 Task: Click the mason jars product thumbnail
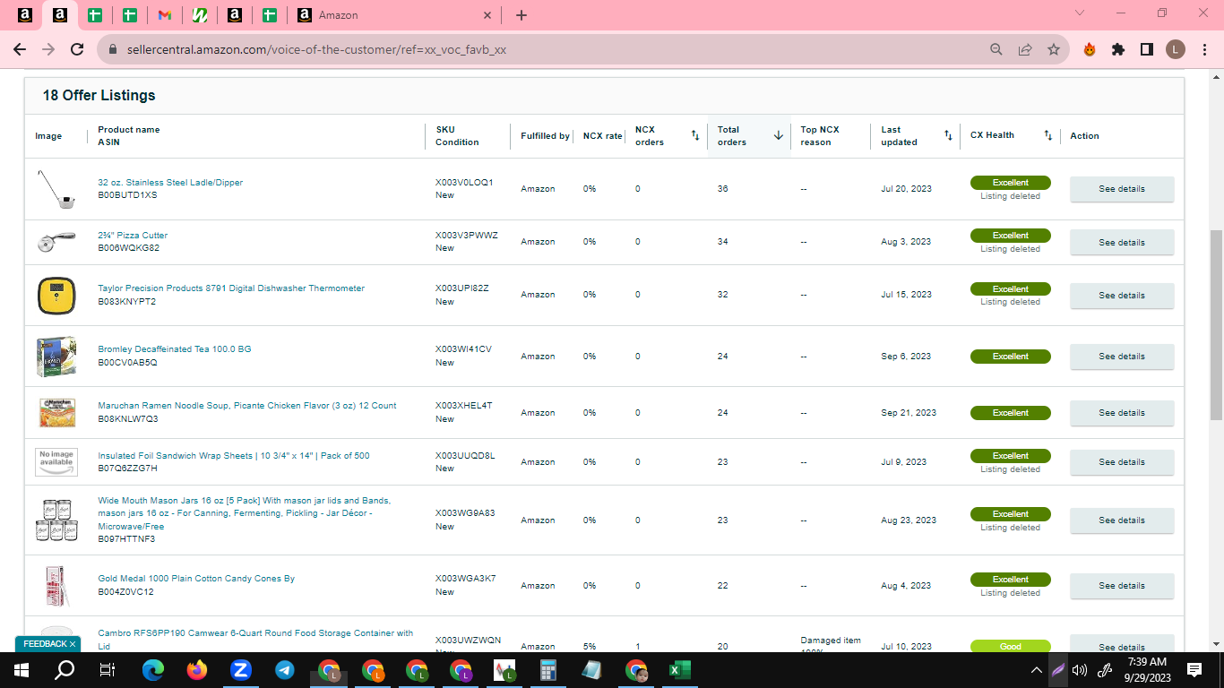[x=56, y=520]
